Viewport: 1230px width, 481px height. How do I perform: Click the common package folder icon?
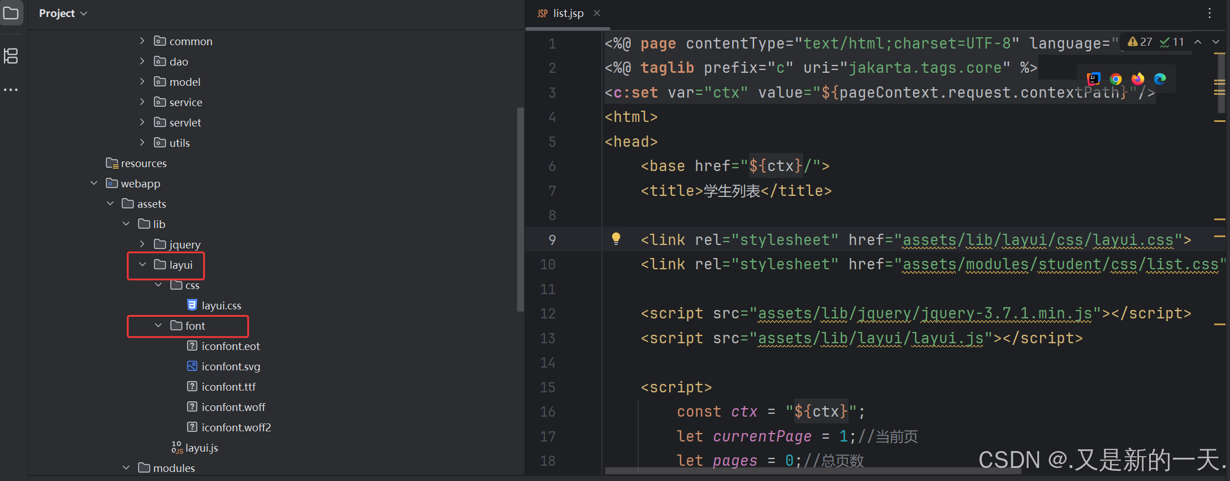pyautogui.click(x=160, y=41)
